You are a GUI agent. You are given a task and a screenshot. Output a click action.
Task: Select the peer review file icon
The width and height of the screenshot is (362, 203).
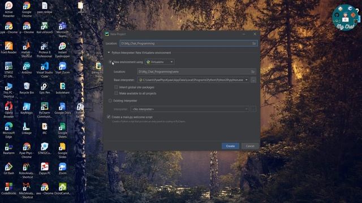pos(45,7)
